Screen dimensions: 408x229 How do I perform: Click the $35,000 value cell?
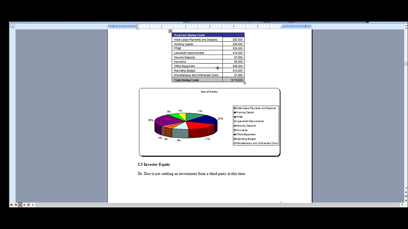point(234,44)
